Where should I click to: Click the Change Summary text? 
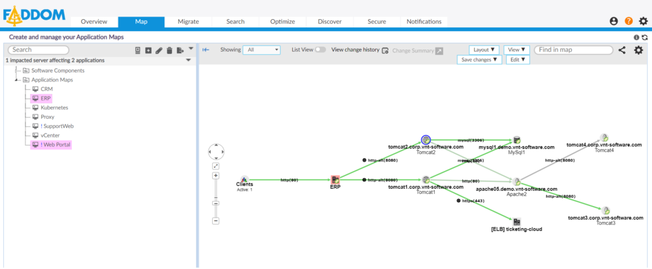point(413,51)
